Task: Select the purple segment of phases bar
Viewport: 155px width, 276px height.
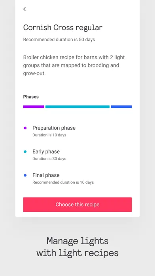Action: (34, 107)
